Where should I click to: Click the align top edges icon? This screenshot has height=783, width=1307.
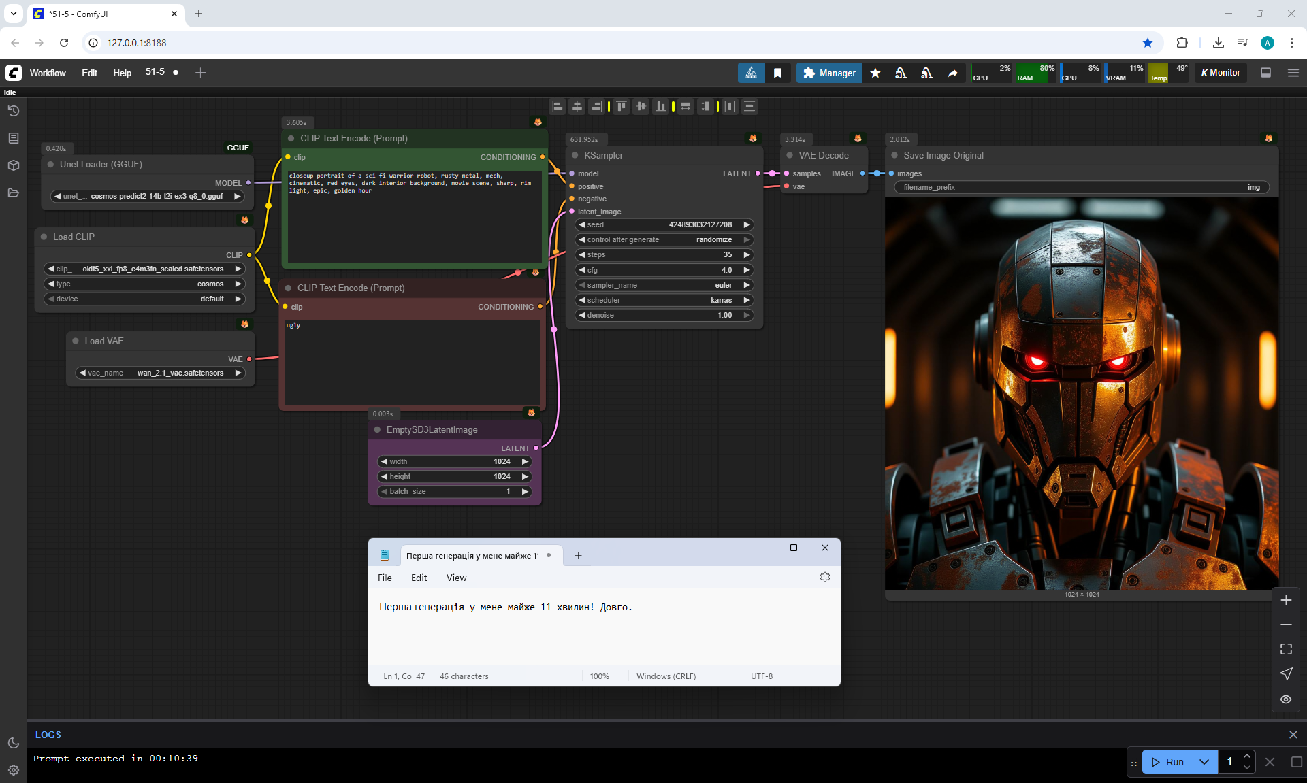coord(621,106)
